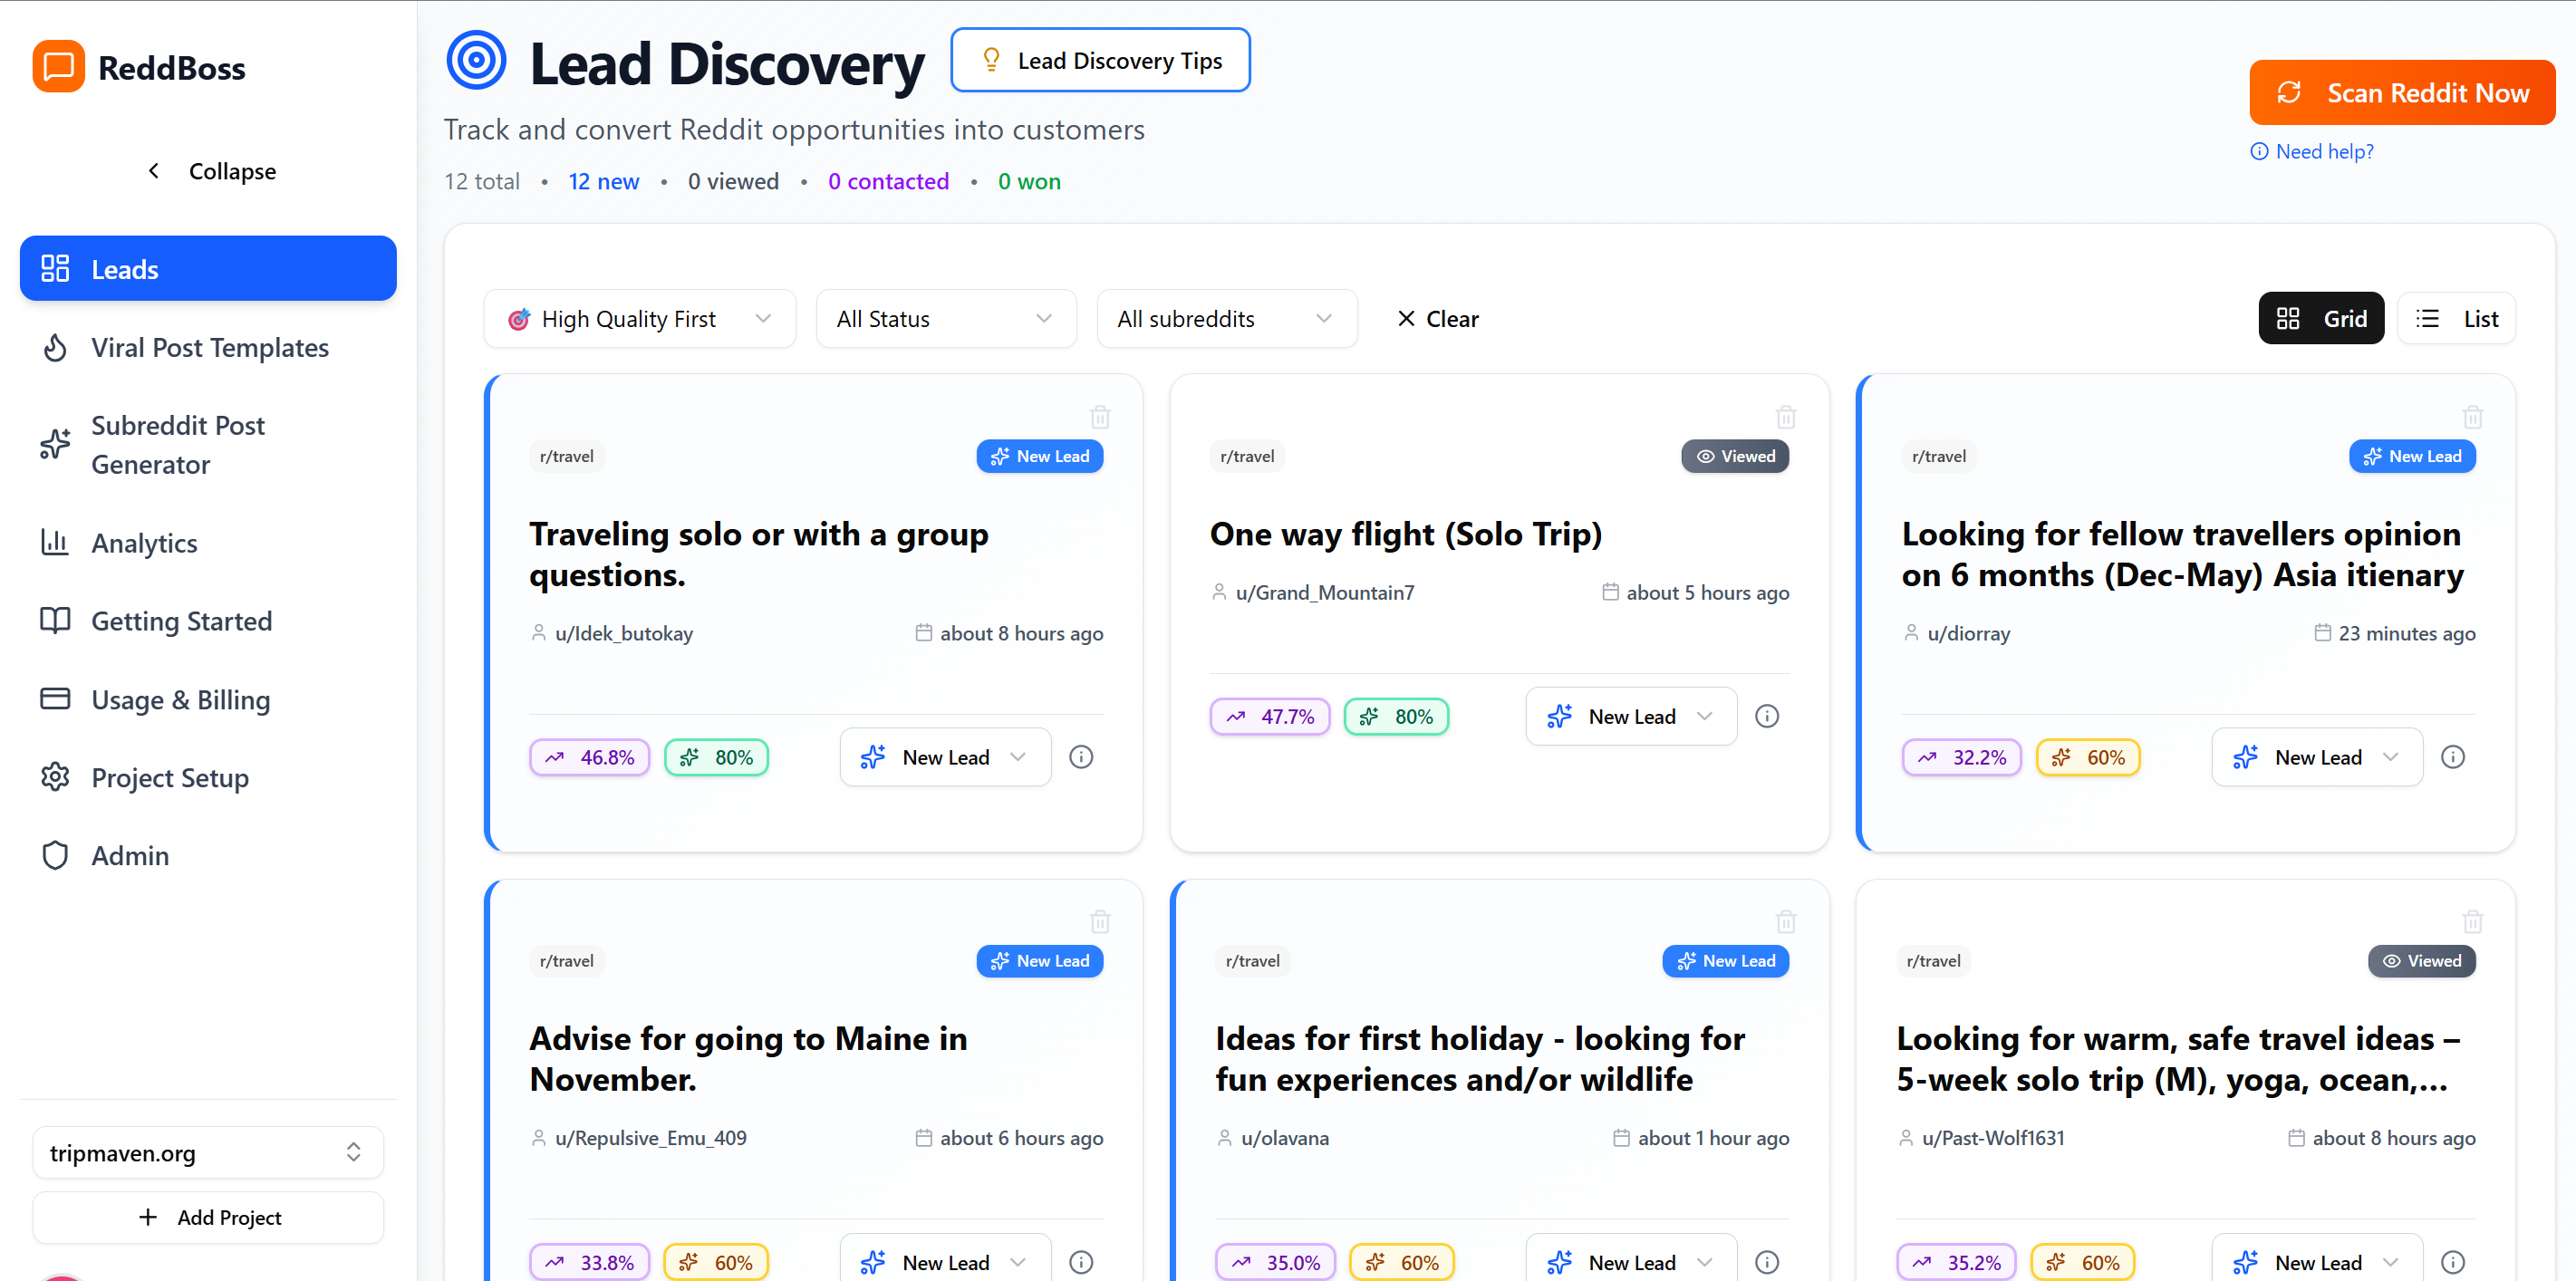The image size is (2576, 1281).
Task: Click the Scan Reddit Now button
Action: coord(2402,92)
